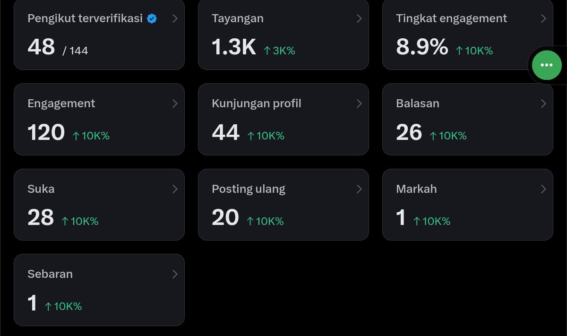567x336 pixels.
Task: Click the 8.9% engagement rate value
Action: click(x=422, y=47)
